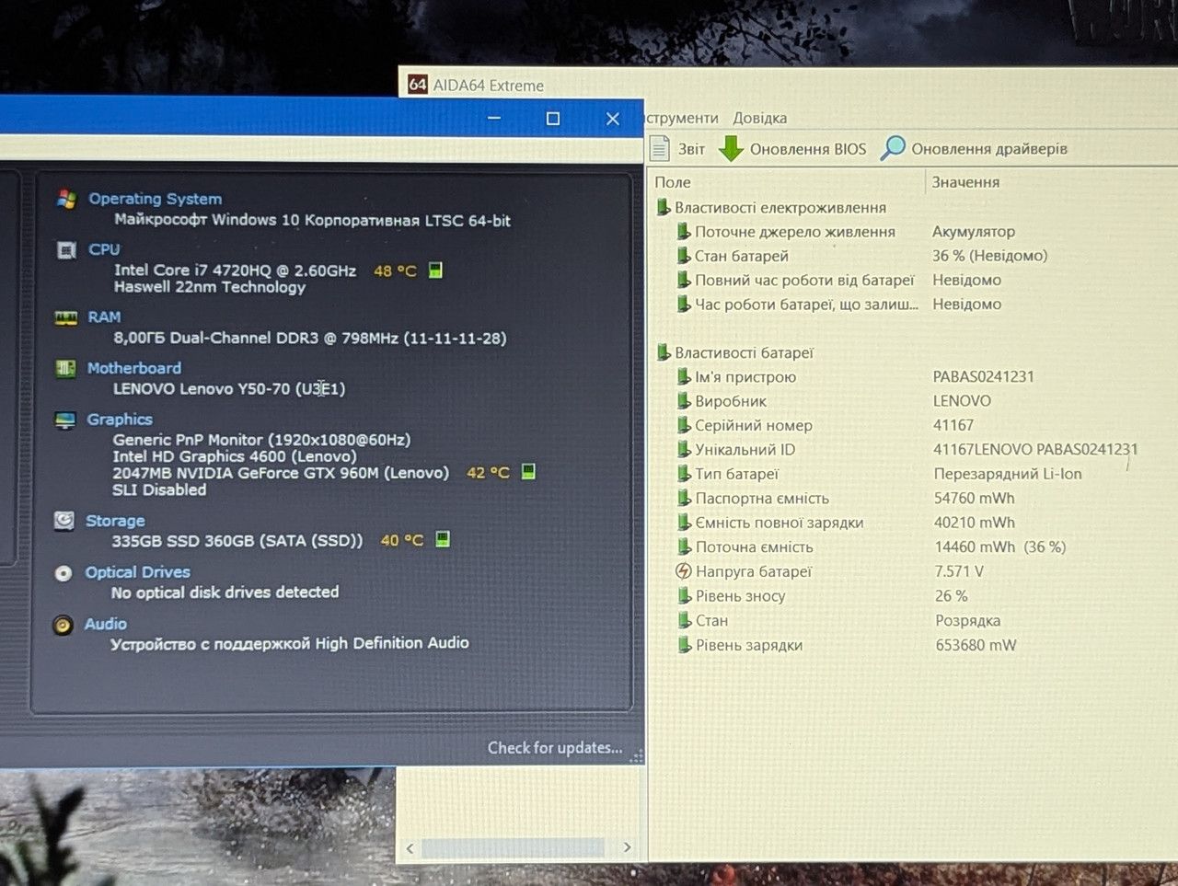Open the Довідка menu
Screen dimensions: 1178x886
tap(759, 118)
